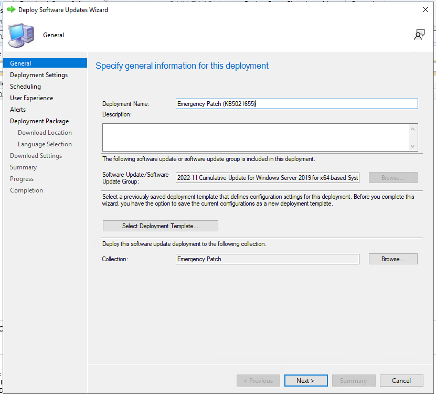Click the Software Update Group field
Viewport: 436px width, 396px height.
pyautogui.click(x=268, y=178)
